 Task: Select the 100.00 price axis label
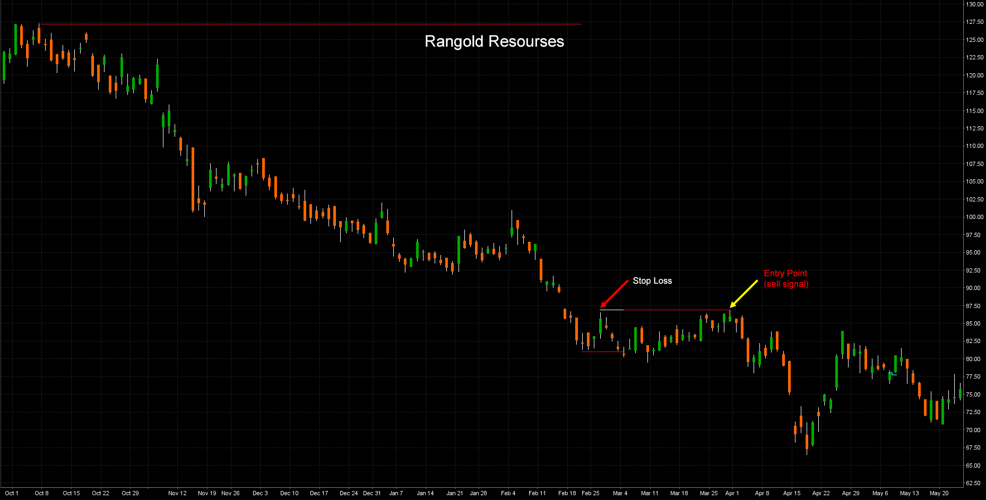pyautogui.click(x=974, y=217)
